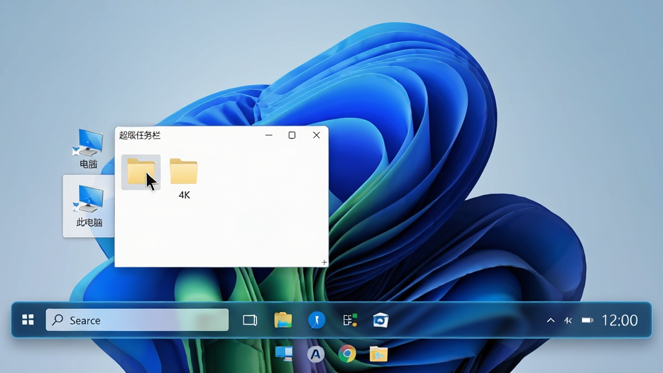This screenshot has width=663, height=373.
Task: Open the round A app icon below taskbar
Action: [315, 354]
